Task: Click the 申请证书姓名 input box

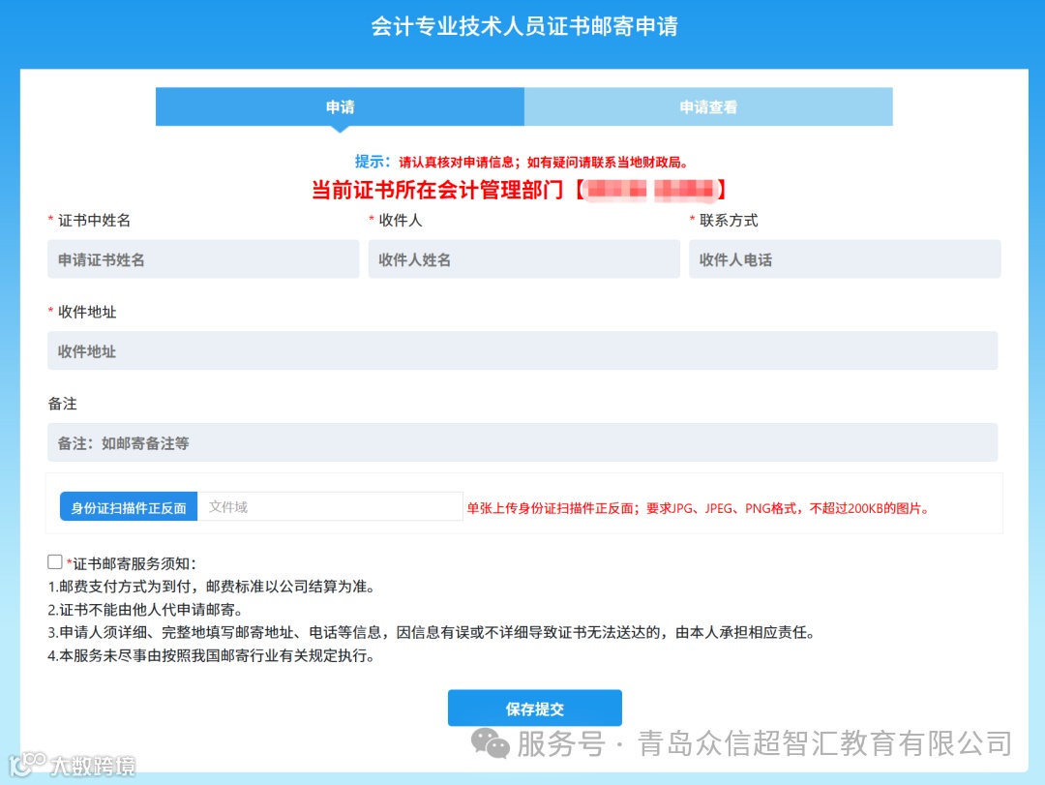Action: (203, 258)
